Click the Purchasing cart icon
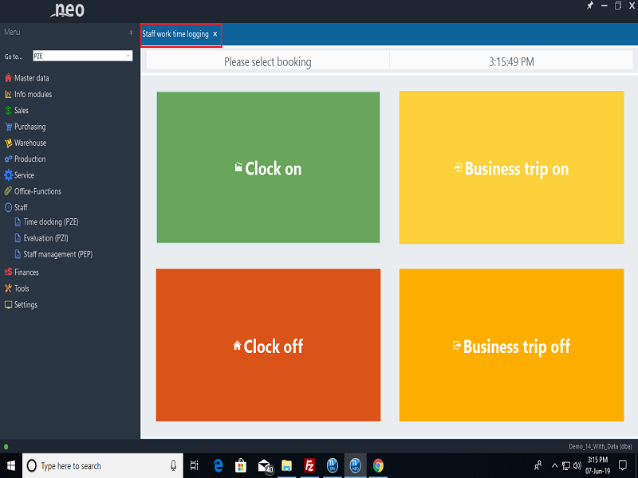Viewport: 638px width, 478px height. tap(8, 127)
